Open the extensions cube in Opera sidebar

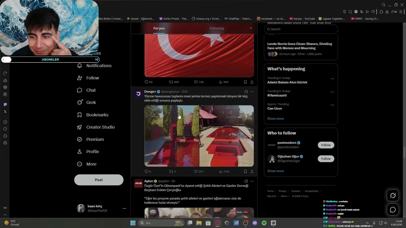[x=5, y=136]
